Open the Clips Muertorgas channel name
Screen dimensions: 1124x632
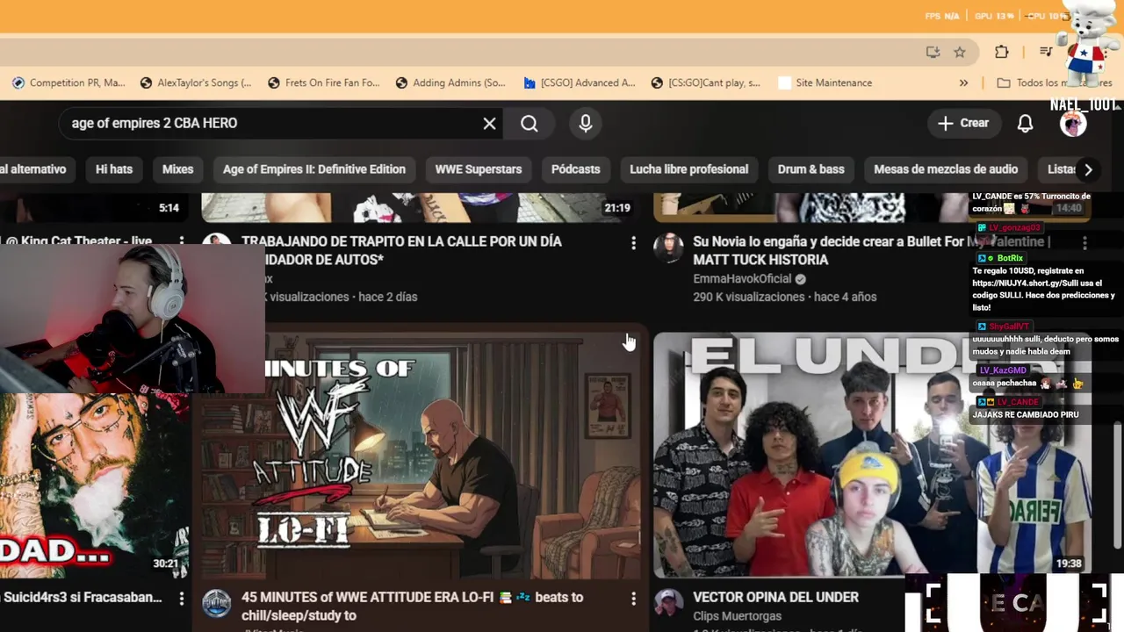click(737, 616)
